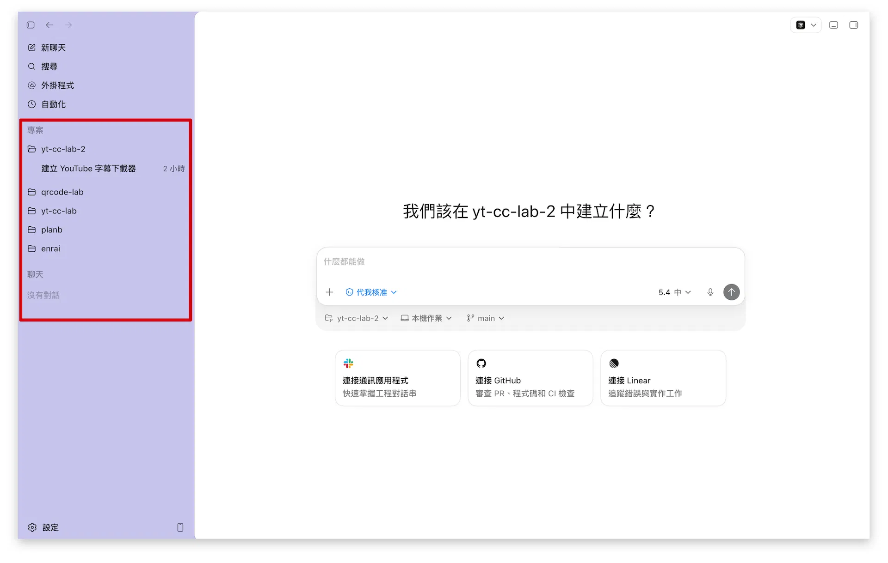This screenshot has height=563, width=888.
Task: Open 搜尋 search
Action: [106, 67]
